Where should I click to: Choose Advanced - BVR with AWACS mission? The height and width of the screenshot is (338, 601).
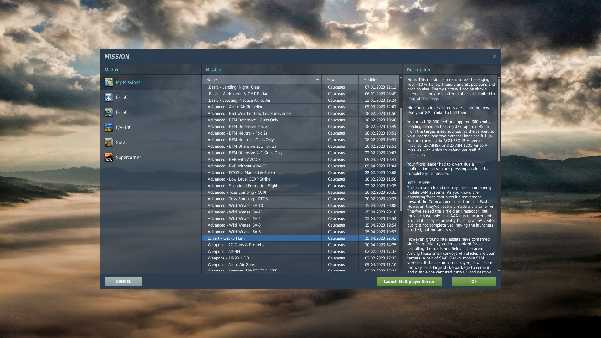(x=234, y=160)
